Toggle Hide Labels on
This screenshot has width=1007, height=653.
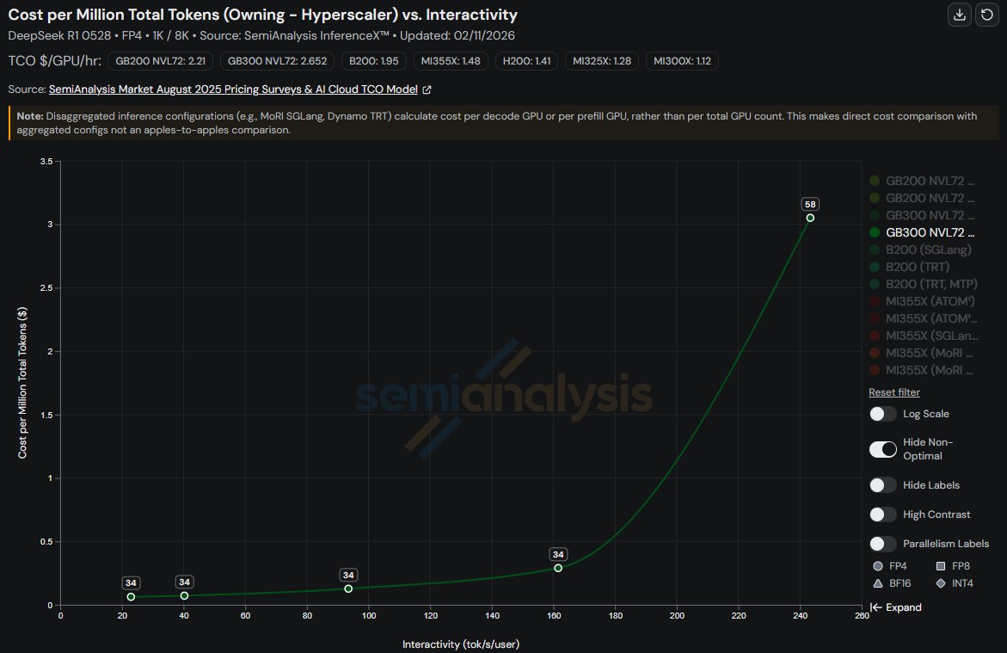tap(882, 484)
